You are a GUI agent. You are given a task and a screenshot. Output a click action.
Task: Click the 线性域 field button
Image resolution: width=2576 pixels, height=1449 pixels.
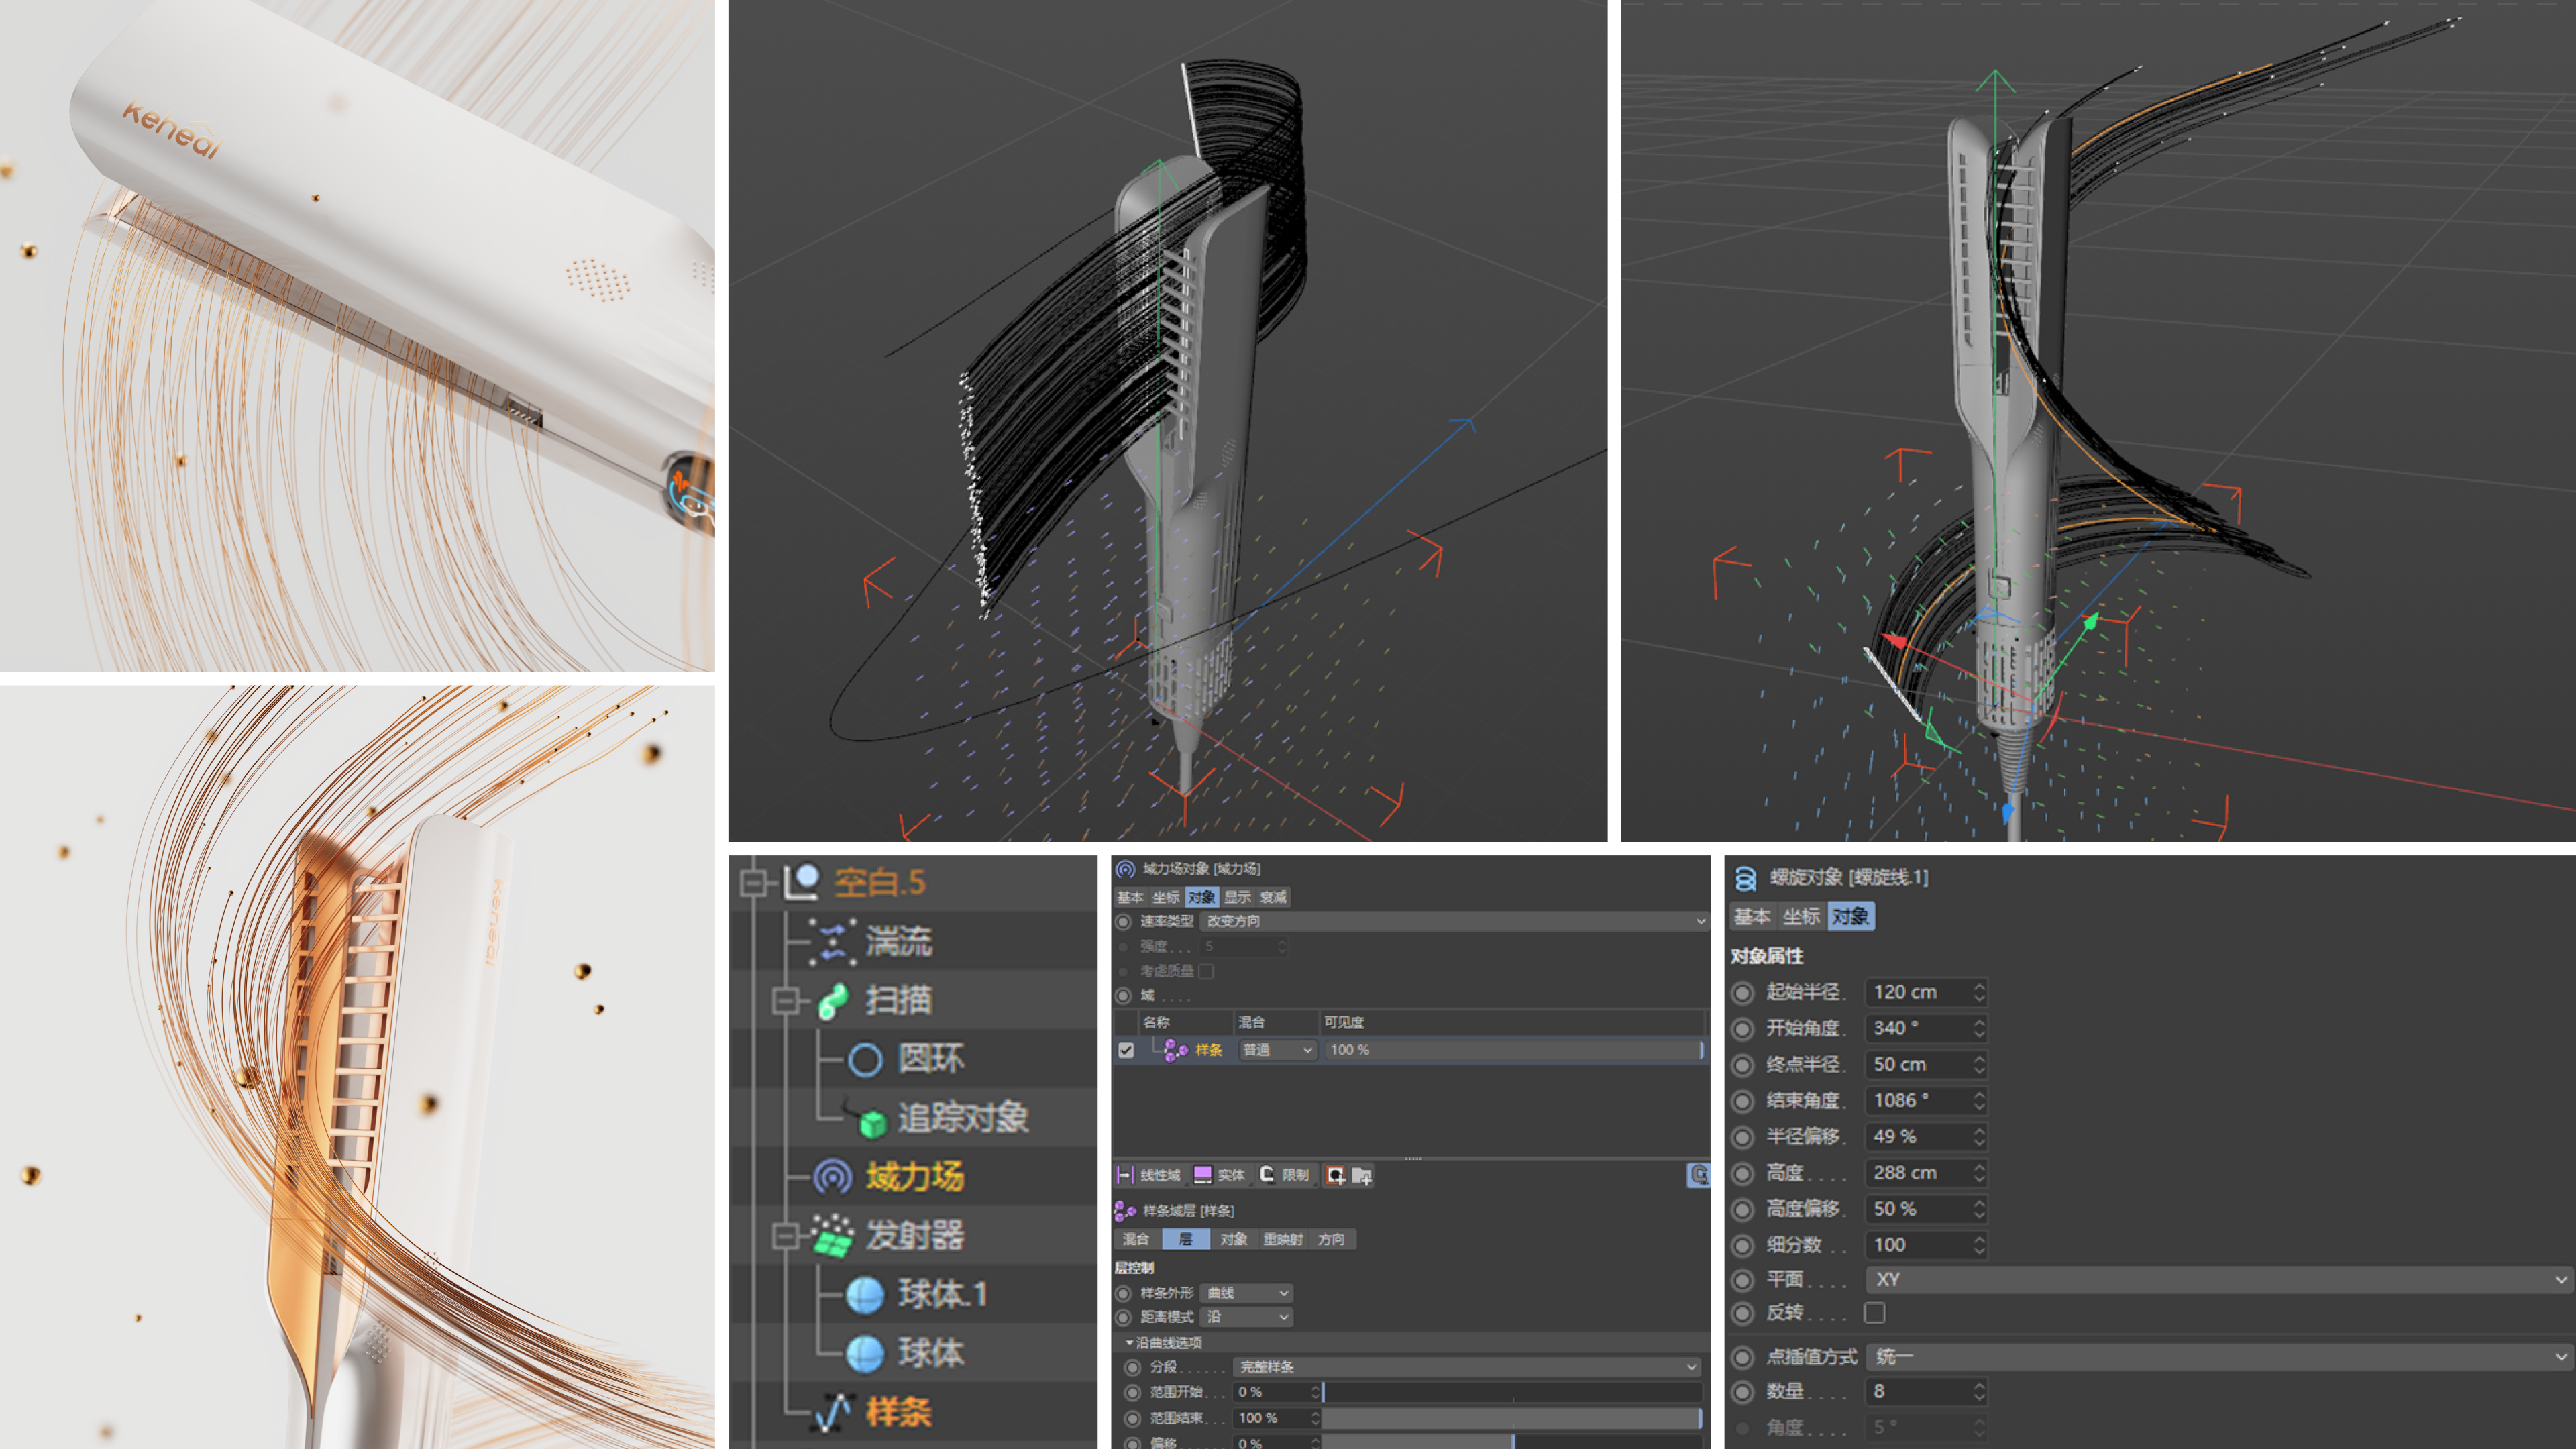coord(1149,1175)
